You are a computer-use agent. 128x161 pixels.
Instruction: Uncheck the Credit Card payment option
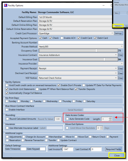(x=78, y=38)
